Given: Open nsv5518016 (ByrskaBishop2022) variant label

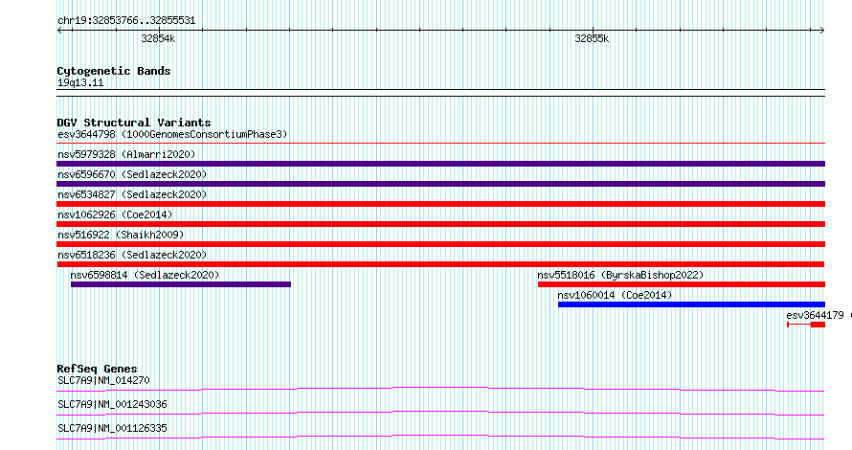Looking at the screenshot, I should click(620, 275).
